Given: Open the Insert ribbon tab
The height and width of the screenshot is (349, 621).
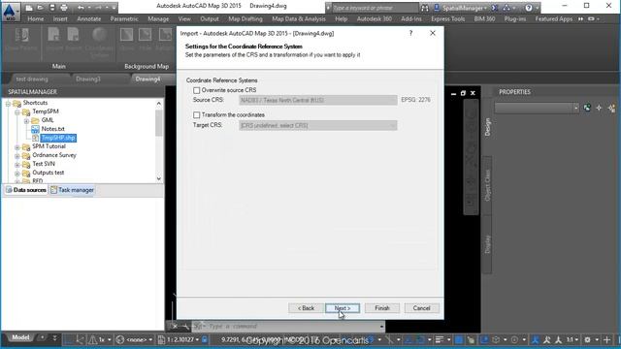Looking at the screenshot, I should pyautogui.click(x=60, y=19).
